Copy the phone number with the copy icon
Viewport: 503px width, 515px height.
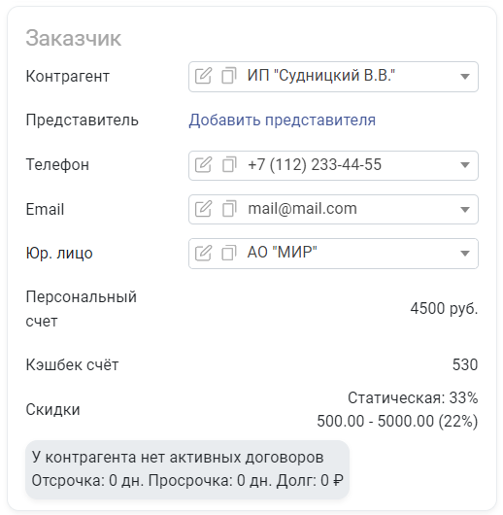(x=229, y=164)
